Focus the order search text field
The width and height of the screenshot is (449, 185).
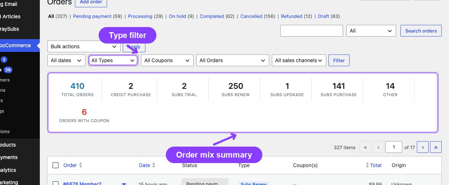(x=312, y=31)
